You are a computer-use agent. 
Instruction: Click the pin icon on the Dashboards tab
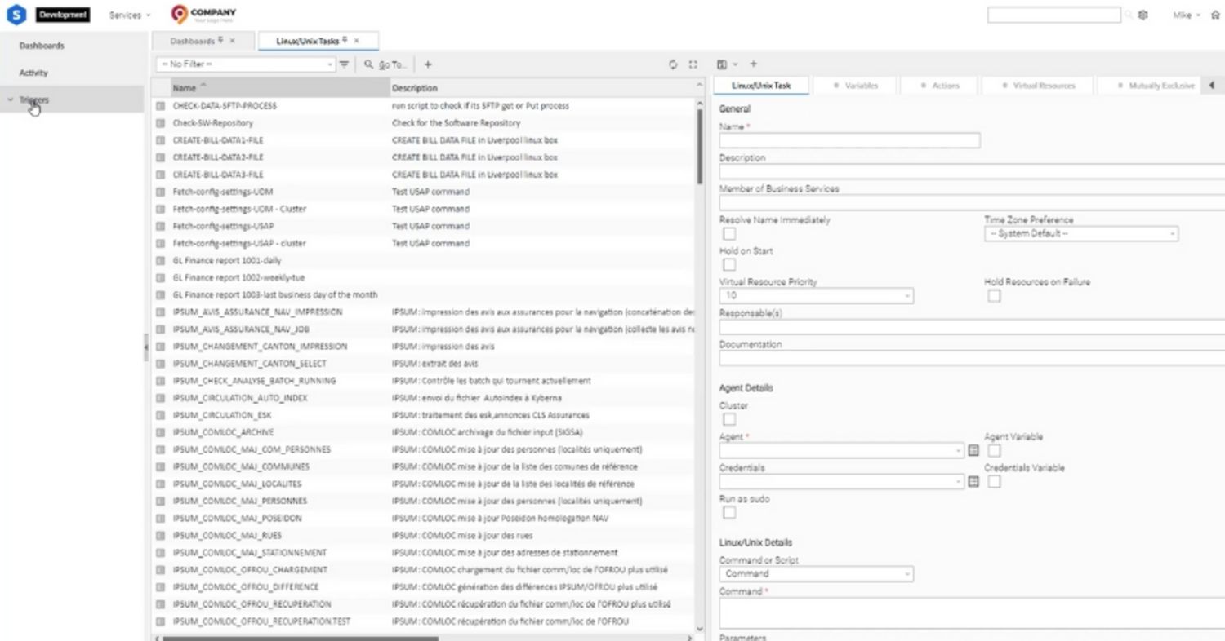coord(221,40)
